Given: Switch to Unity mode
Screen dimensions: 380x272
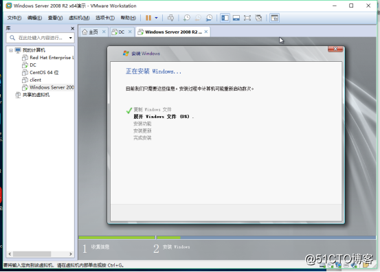Looking at the screenshot, I should (258, 18).
